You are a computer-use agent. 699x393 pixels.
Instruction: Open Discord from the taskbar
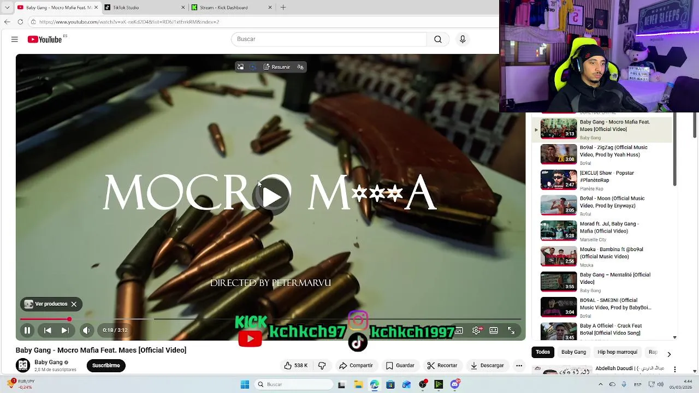pyautogui.click(x=455, y=385)
